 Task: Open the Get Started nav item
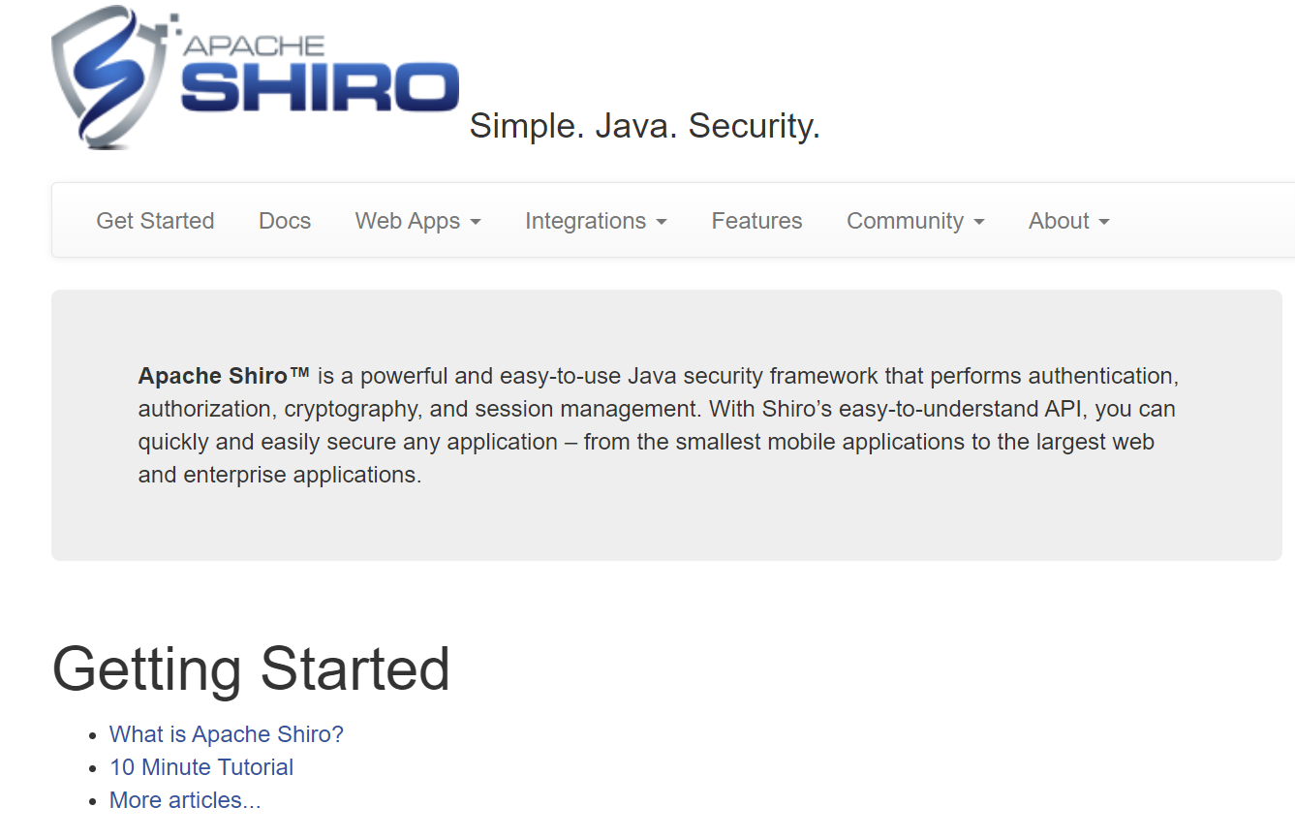tap(155, 221)
